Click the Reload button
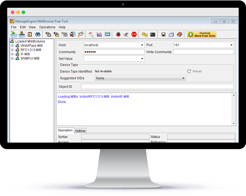 click(194, 71)
